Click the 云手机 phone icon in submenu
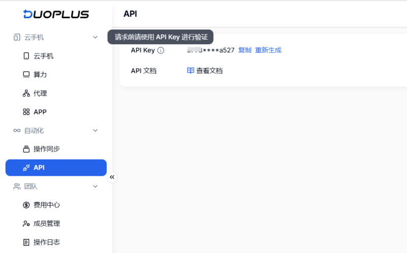The width and height of the screenshot is (407, 253). pyautogui.click(x=26, y=56)
